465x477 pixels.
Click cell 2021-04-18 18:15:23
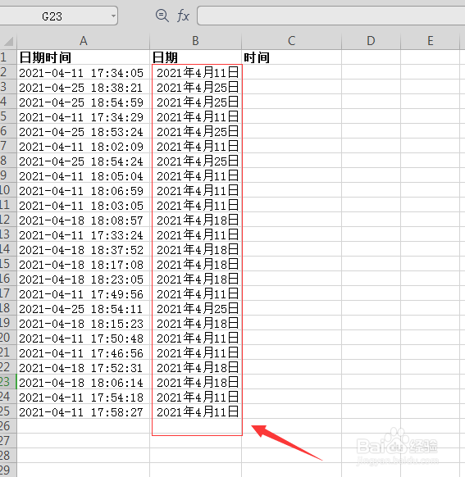pos(84,323)
